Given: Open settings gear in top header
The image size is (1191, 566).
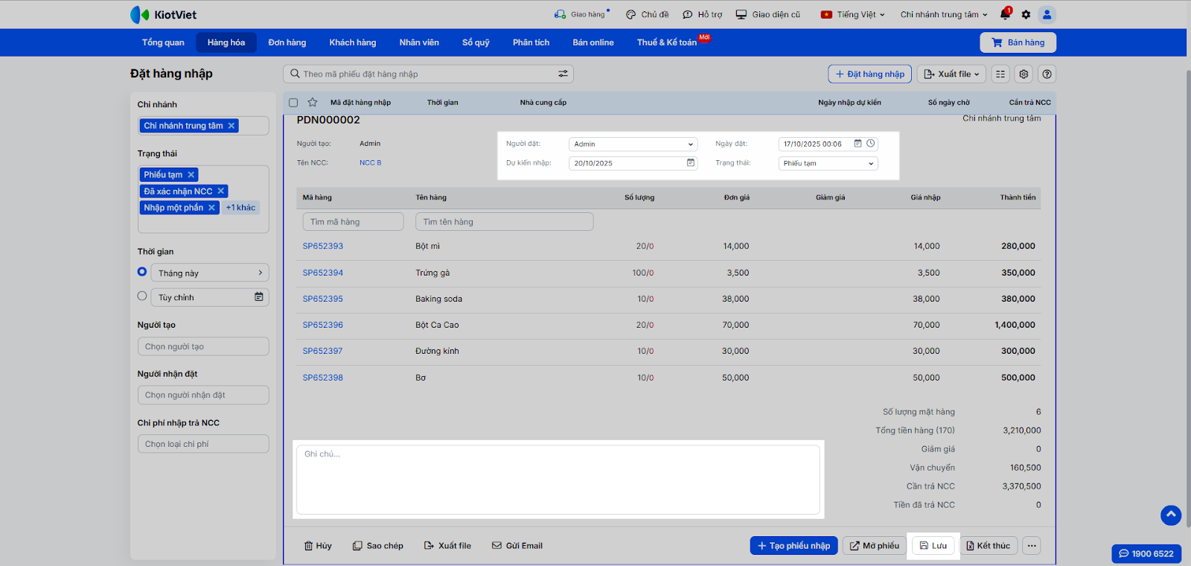Looking at the screenshot, I should (x=1026, y=14).
